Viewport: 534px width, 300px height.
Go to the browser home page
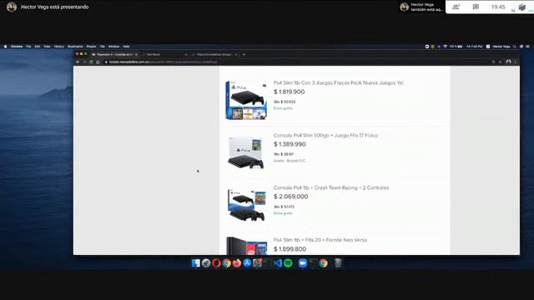[x=98, y=62]
